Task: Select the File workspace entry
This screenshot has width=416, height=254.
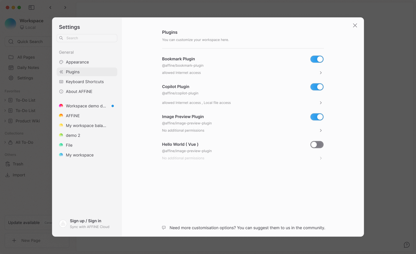Action: coord(87,145)
